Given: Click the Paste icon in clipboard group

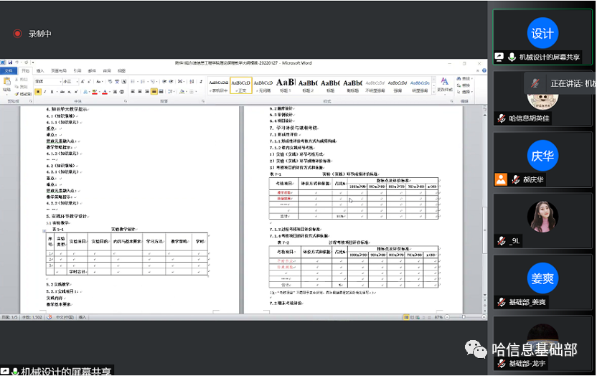Looking at the screenshot, I should click(7, 84).
